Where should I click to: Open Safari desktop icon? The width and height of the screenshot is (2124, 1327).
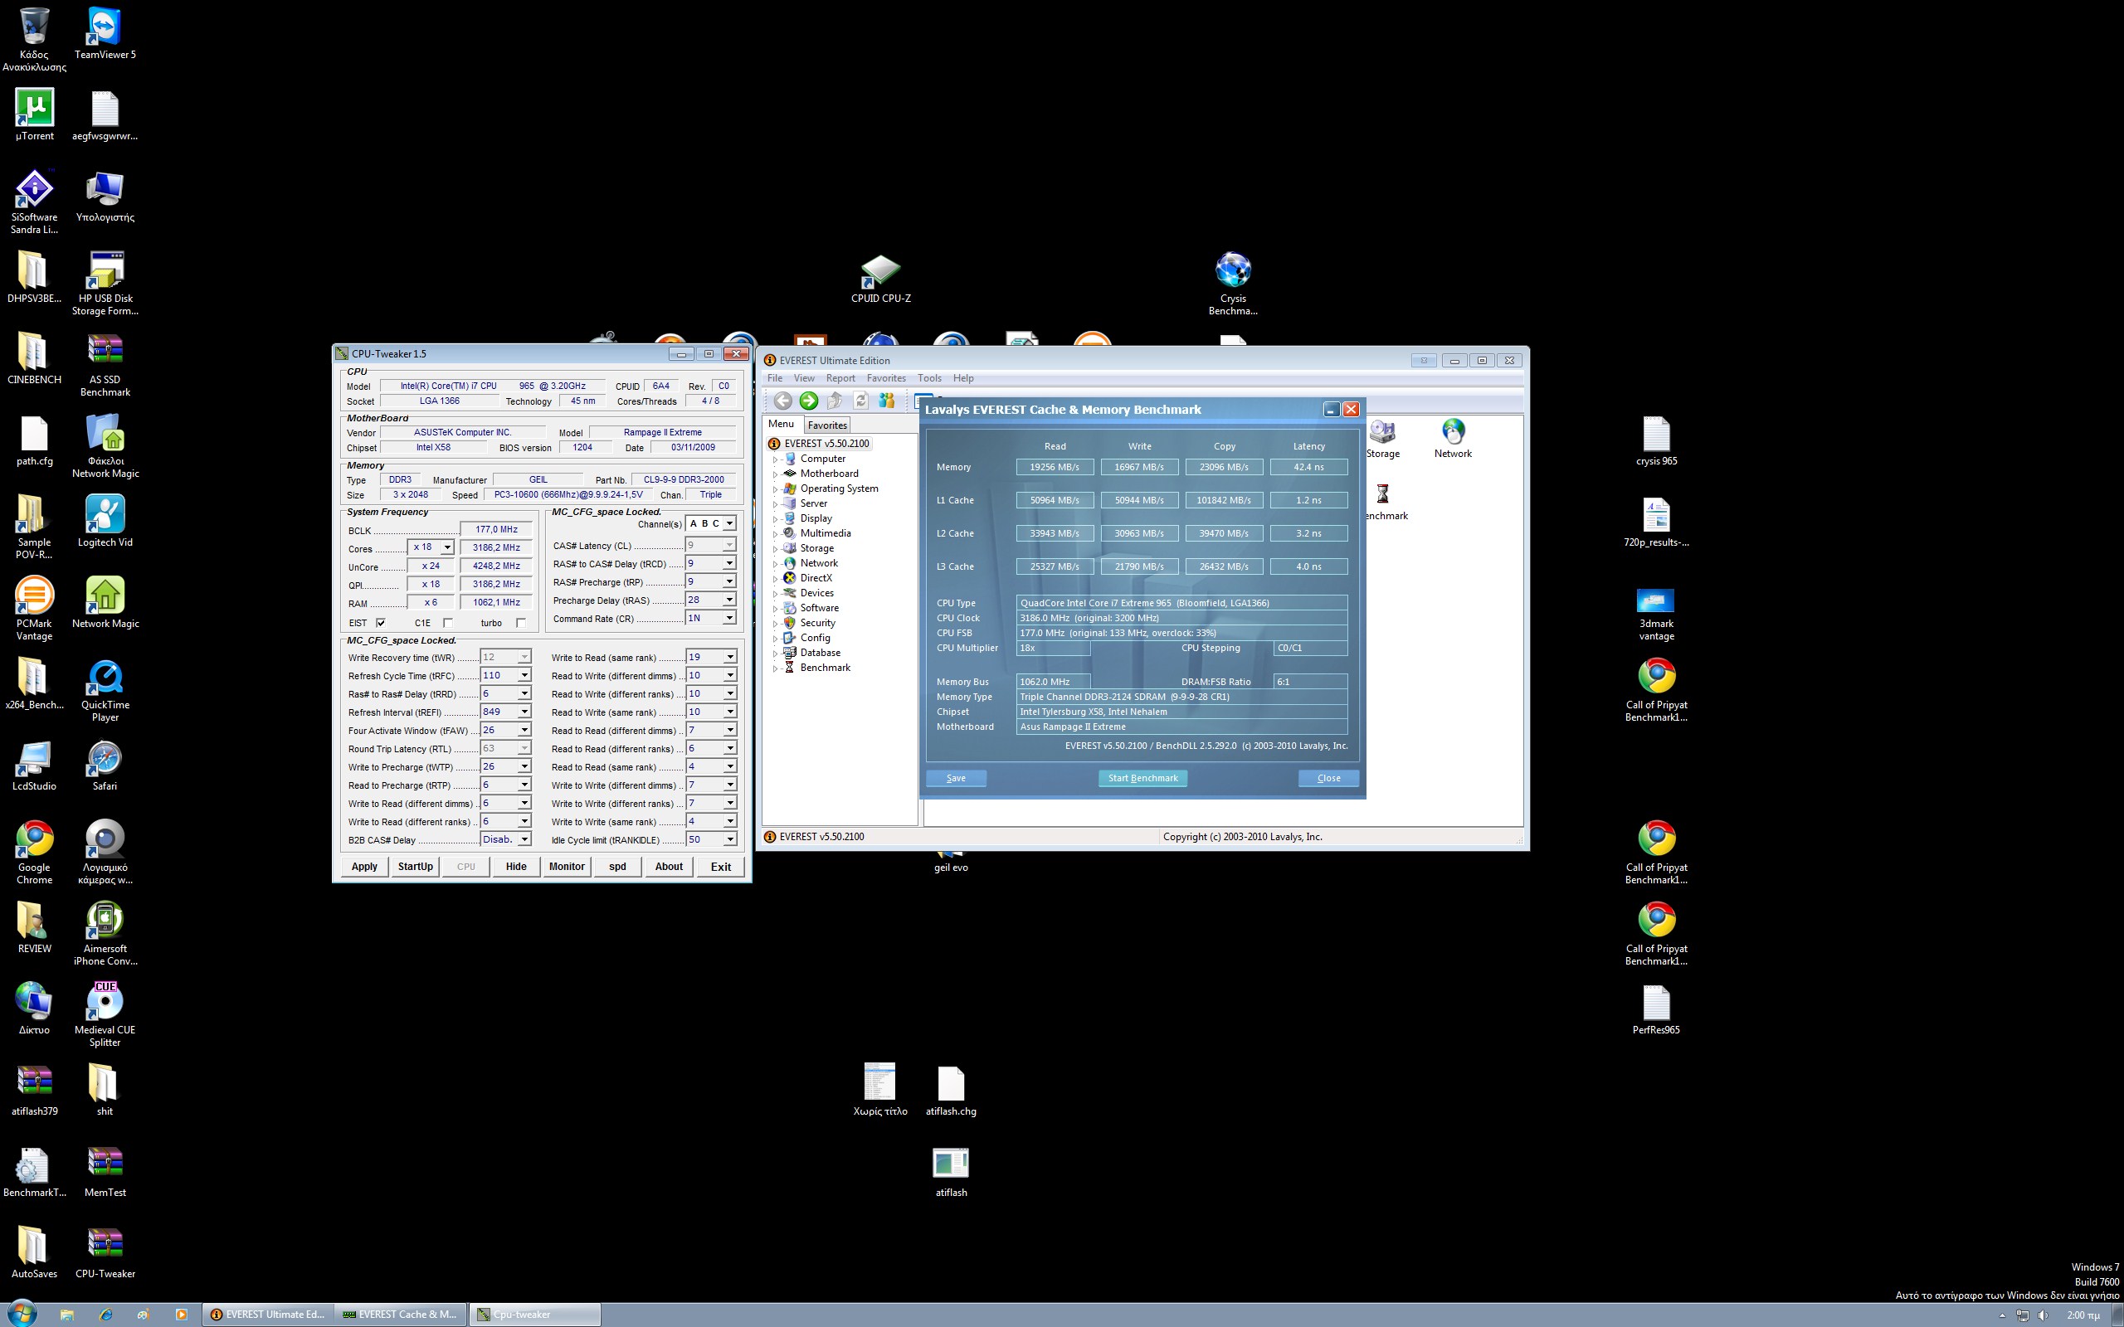[105, 766]
